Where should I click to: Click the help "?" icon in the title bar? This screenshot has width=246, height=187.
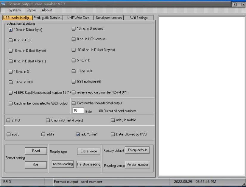[235, 4]
